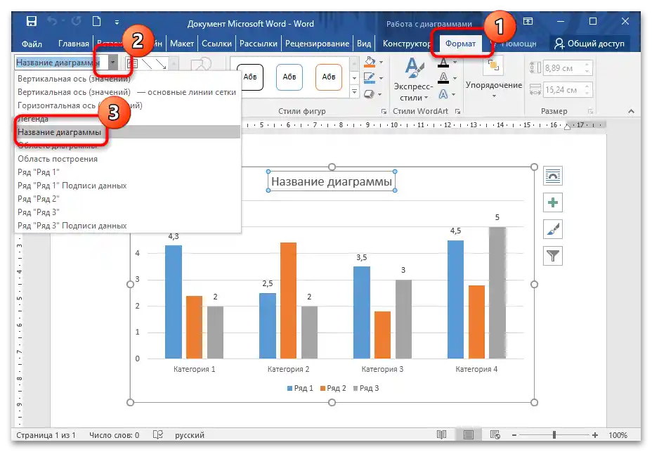Click the Ряд 2 legend entry

332,388
